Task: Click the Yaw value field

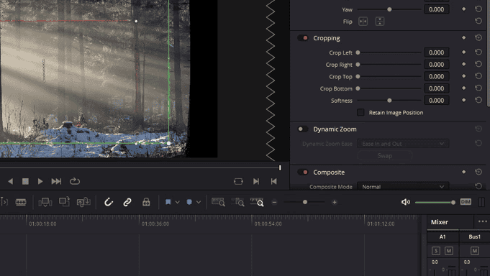Action: [437, 9]
